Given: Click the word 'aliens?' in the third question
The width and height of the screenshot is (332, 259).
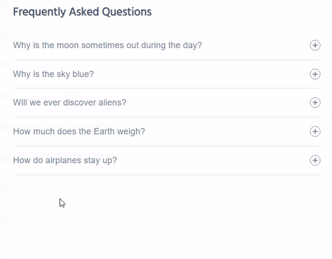Looking at the screenshot, I should coord(113,102).
